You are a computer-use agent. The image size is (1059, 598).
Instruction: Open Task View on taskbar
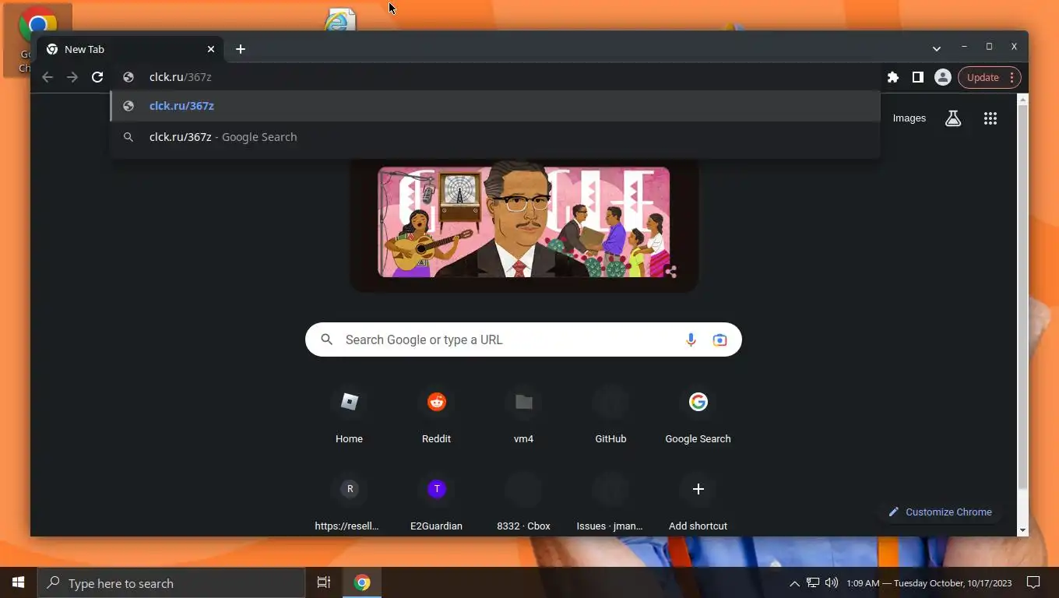[x=324, y=582]
